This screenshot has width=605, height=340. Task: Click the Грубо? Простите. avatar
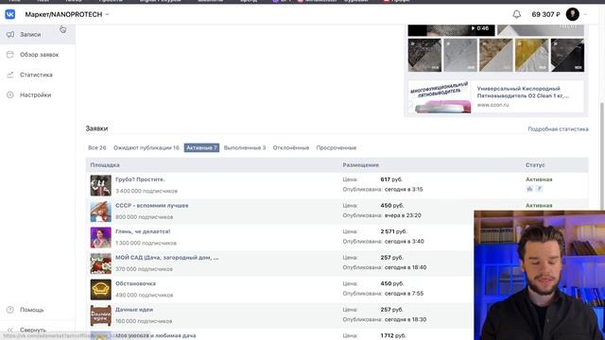pos(101,185)
